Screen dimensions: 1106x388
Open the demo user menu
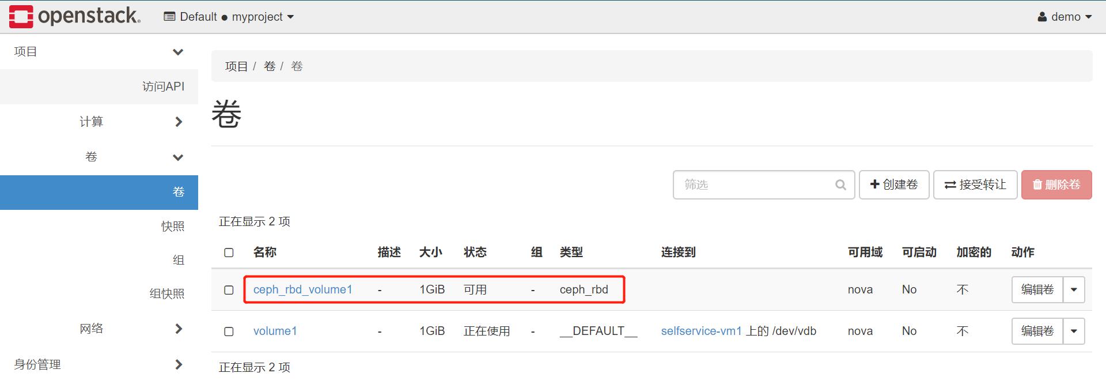click(x=1065, y=17)
